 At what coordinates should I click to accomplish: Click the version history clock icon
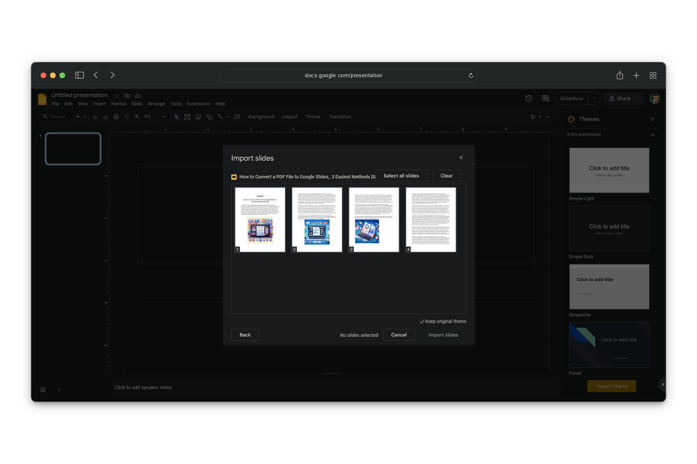pyautogui.click(x=529, y=98)
